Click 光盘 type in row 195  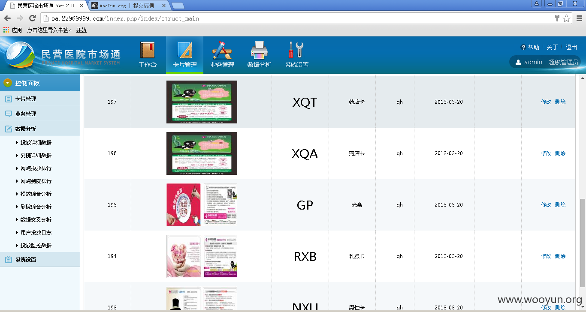[357, 205]
